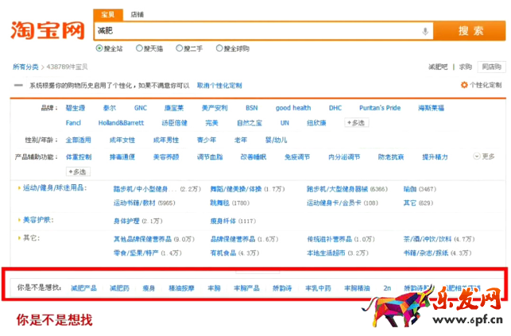Choose 青少年 filter
The width and height of the screenshot is (511, 336).
[x=207, y=140]
